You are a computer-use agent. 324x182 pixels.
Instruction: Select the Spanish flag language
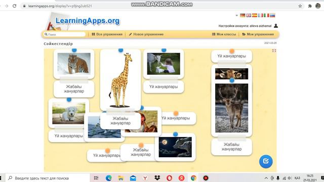click(x=255, y=15)
